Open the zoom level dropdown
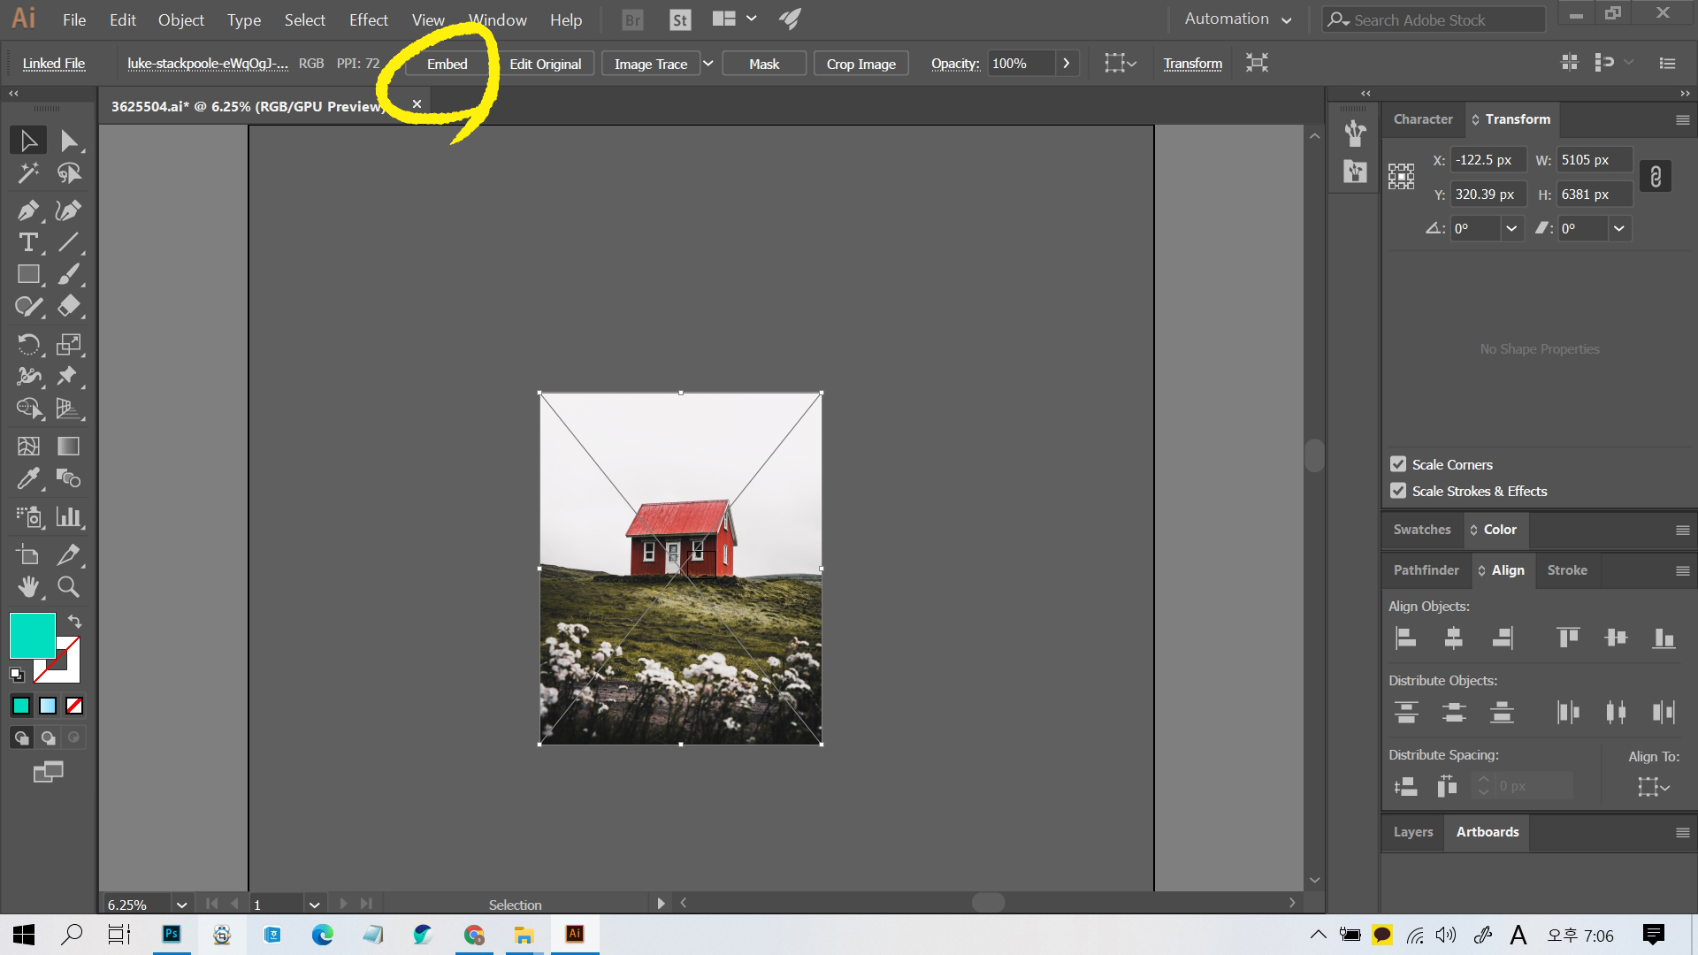1698x955 pixels. click(181, 905)
